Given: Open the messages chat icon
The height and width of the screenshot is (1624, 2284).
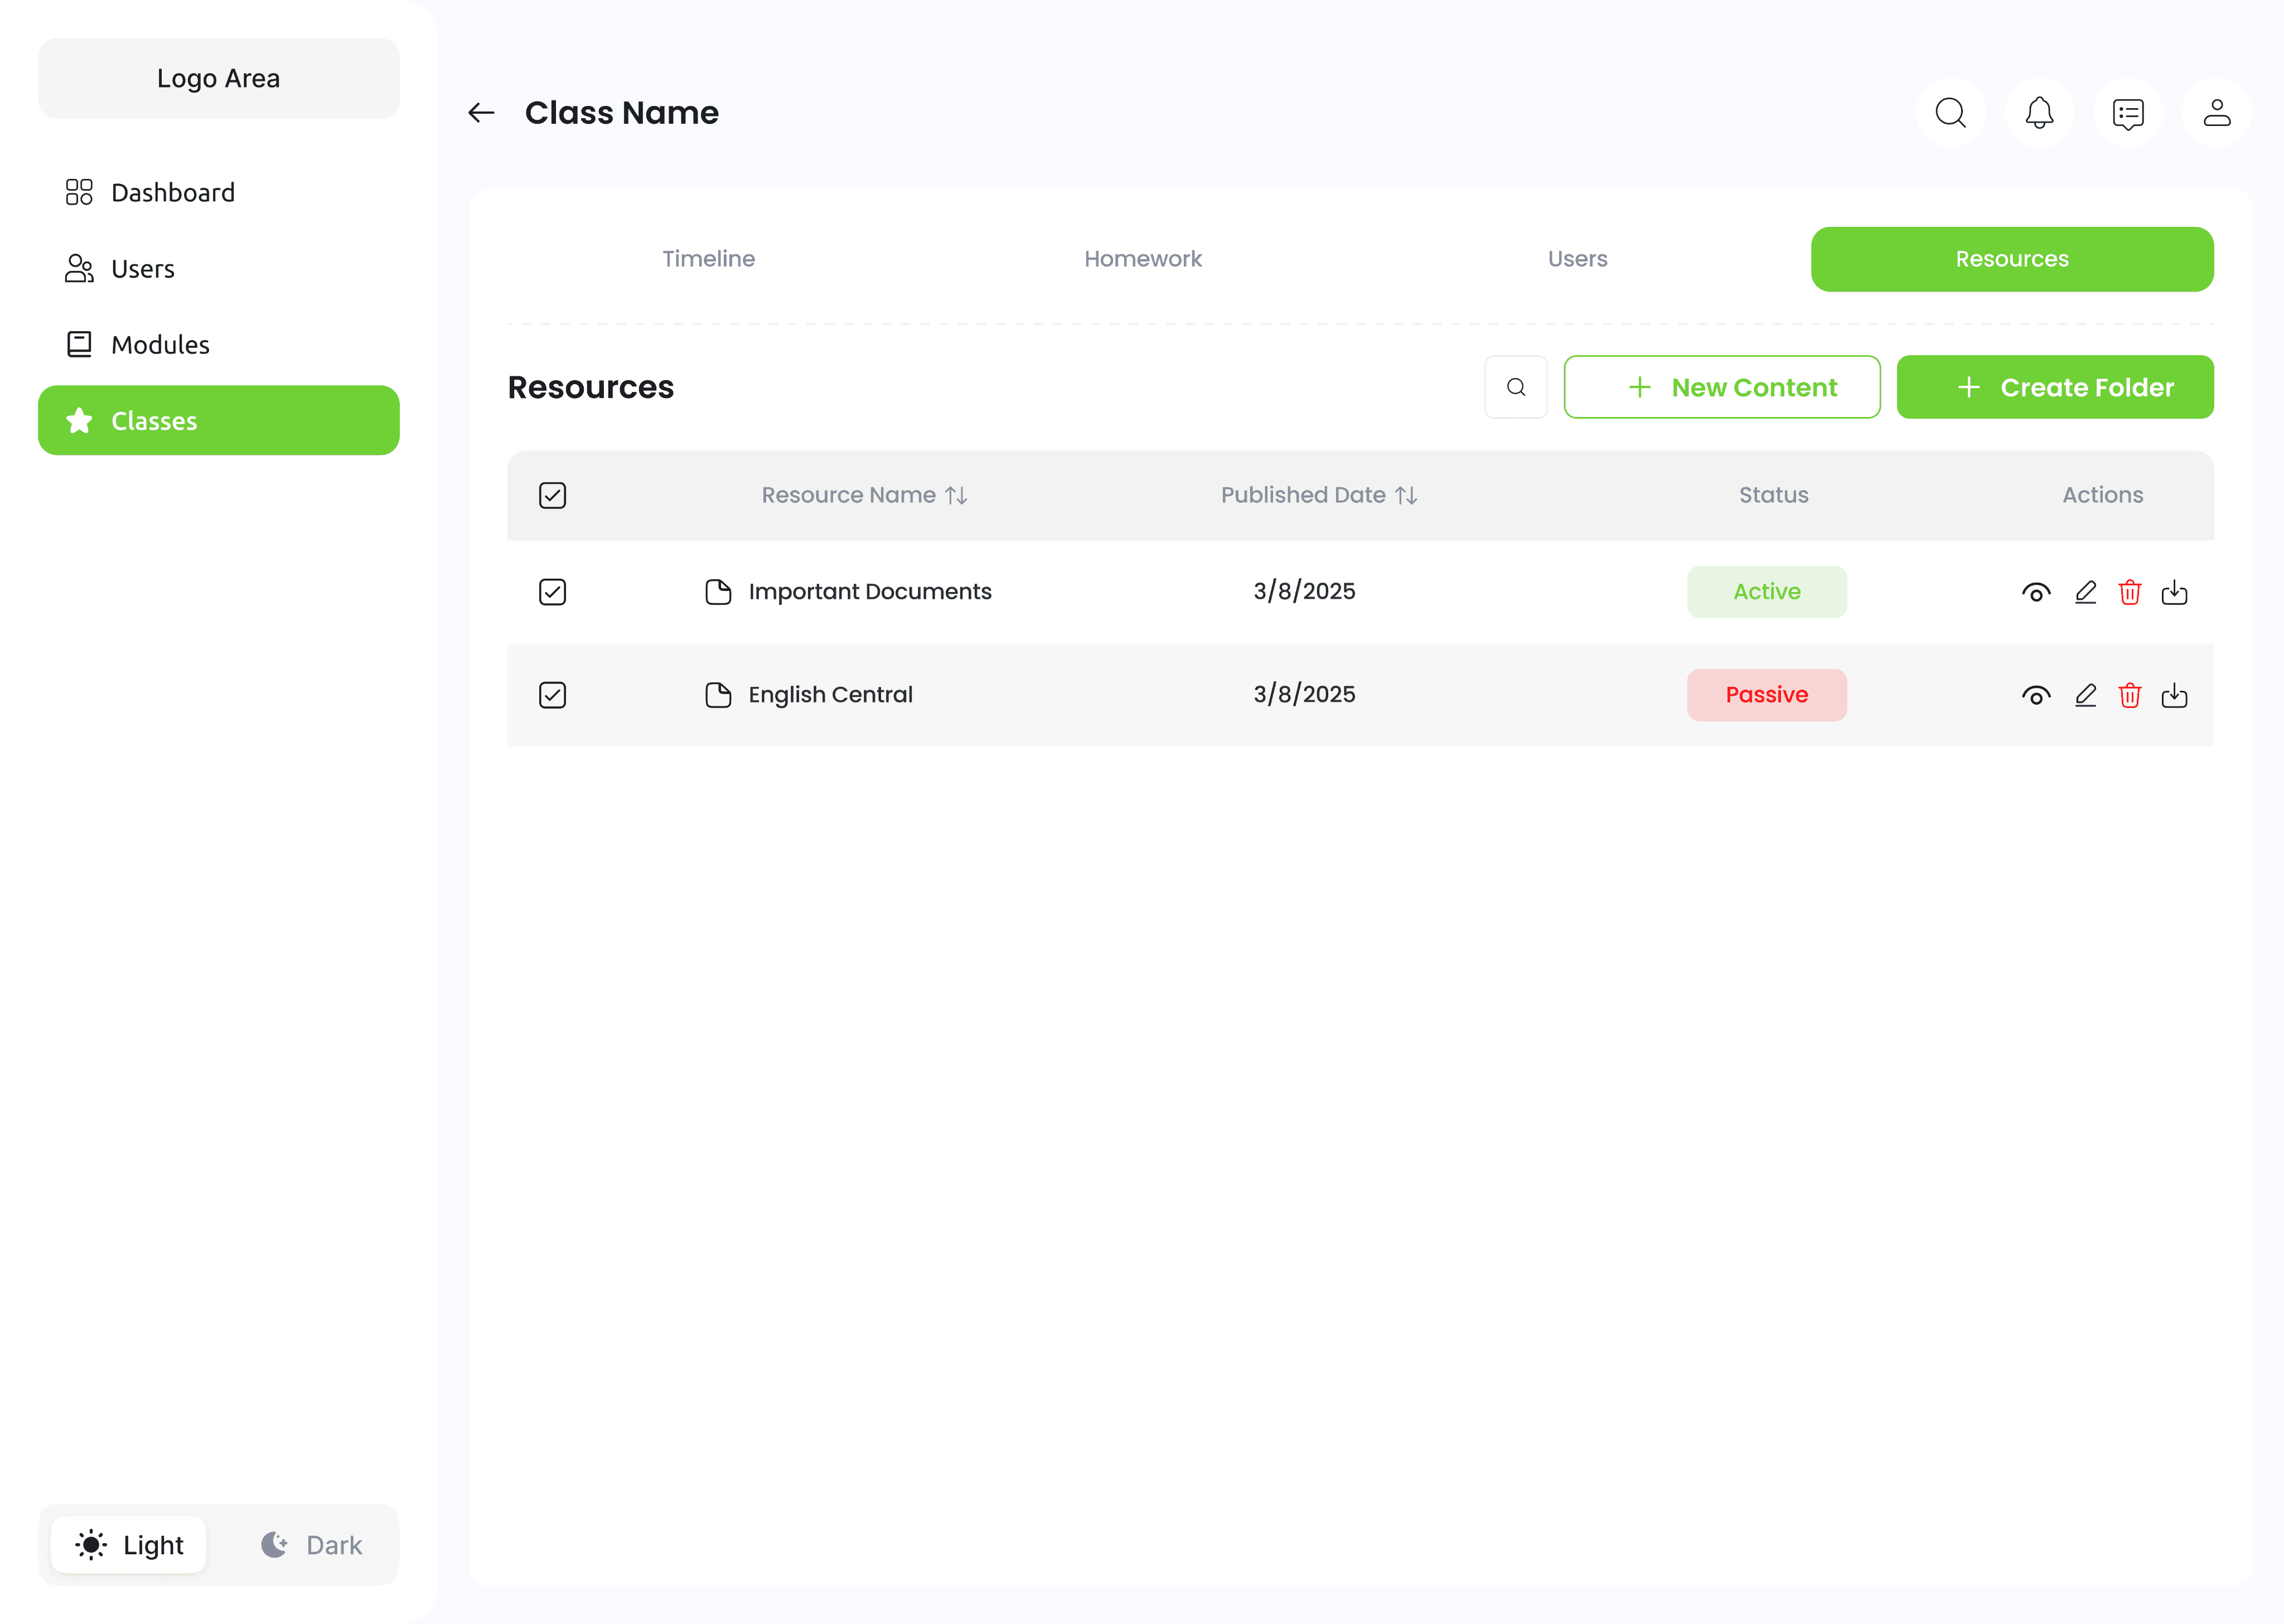Looking at the screenshot, I should (x=2128, y=113).
